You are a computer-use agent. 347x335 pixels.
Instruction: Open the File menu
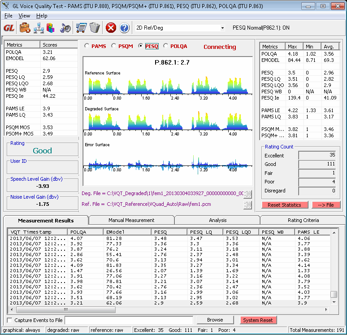point(9,16)
